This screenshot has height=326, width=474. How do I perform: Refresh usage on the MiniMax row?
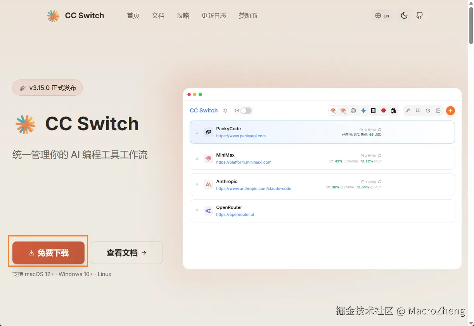tap(380, 155)
